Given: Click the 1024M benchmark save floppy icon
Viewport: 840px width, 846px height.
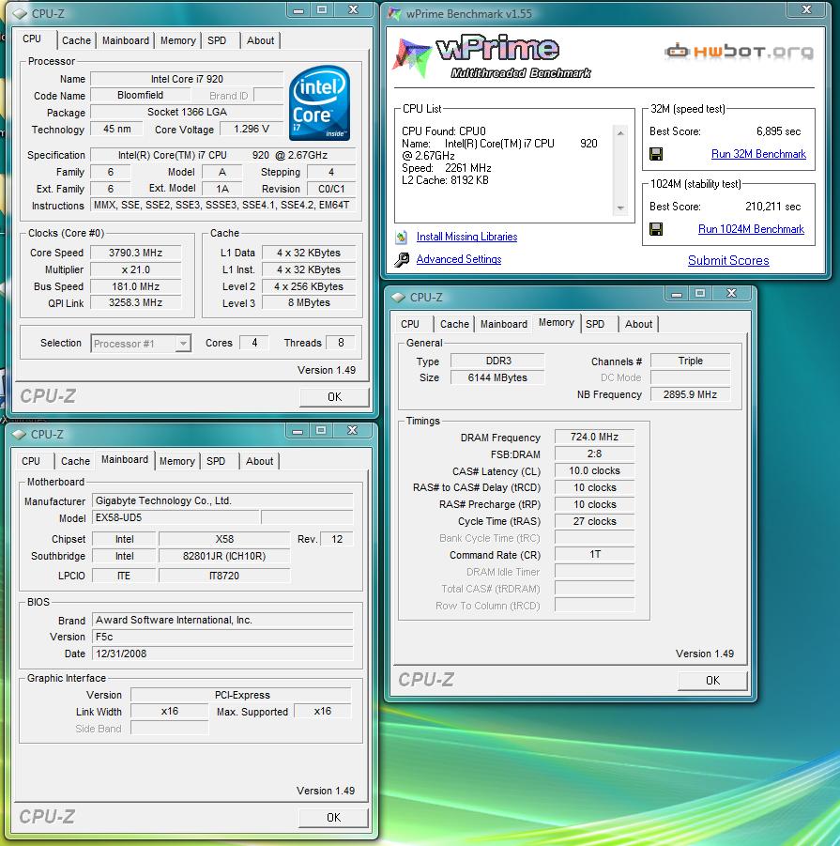Looking at the screenshot, I should [x=656, y=229].
